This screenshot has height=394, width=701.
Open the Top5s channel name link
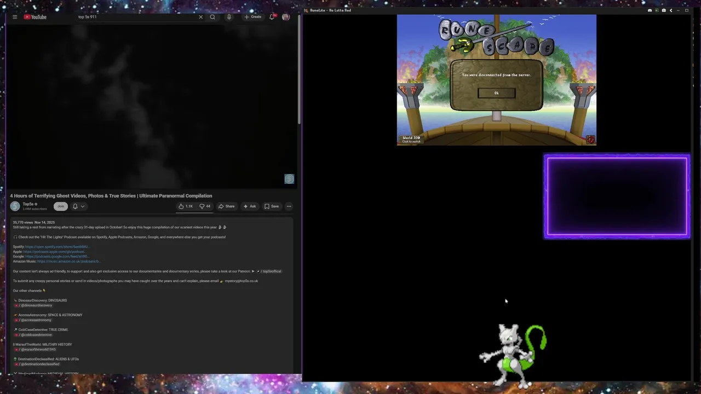(x=28, y=204)
